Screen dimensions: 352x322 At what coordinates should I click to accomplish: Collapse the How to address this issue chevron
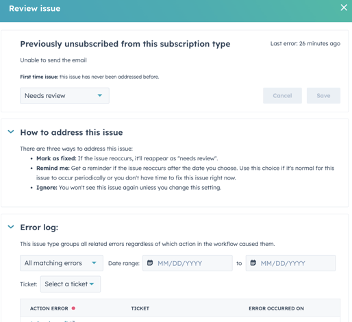pyautogui.click(x=11, y=132)
